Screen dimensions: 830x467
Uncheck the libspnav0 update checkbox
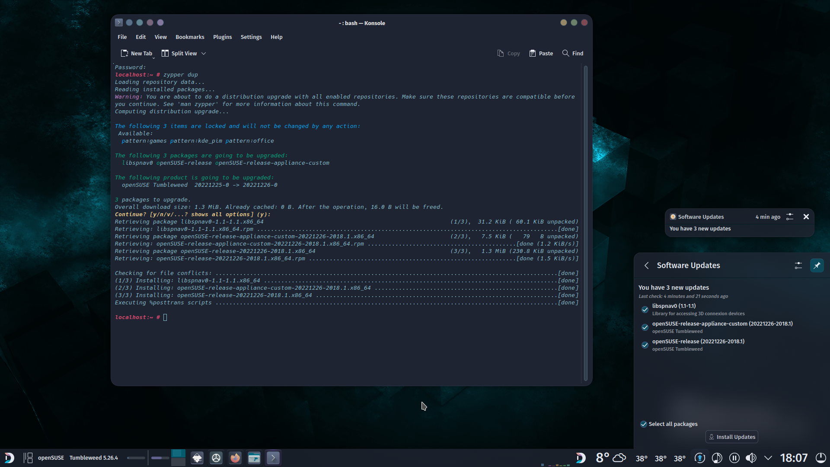645,310
